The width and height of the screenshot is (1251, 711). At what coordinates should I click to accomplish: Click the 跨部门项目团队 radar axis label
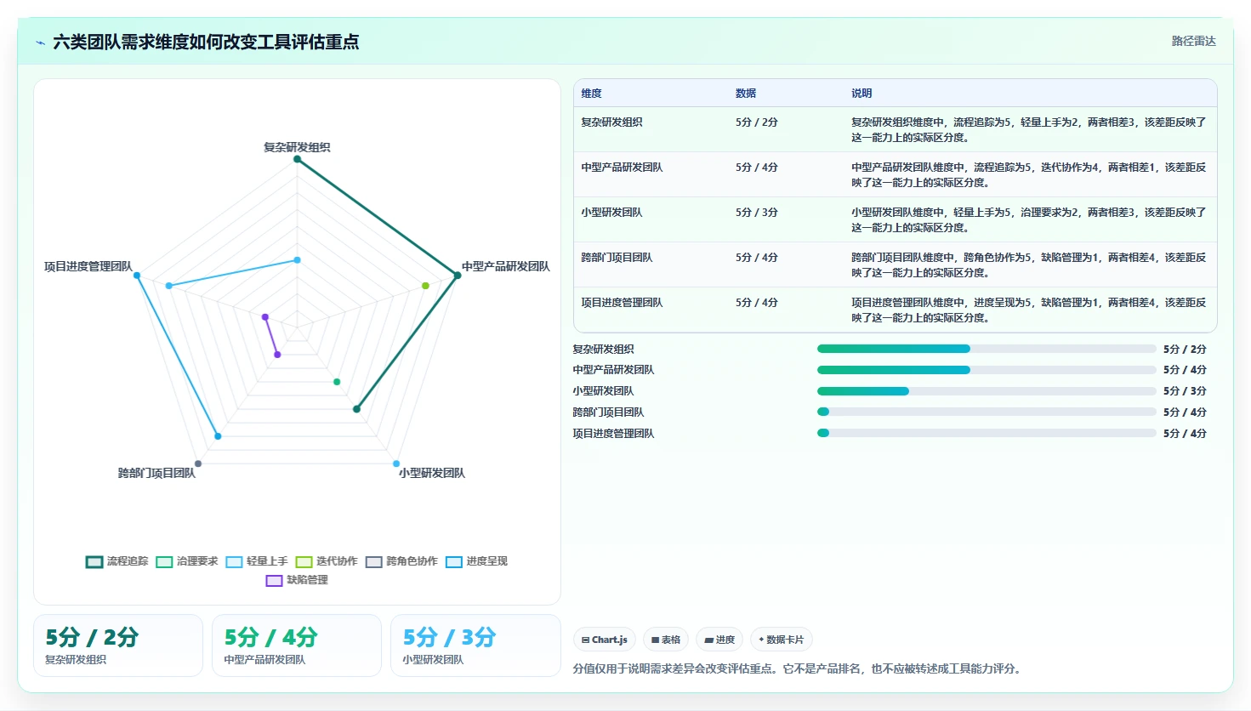(x=156, y=473)
